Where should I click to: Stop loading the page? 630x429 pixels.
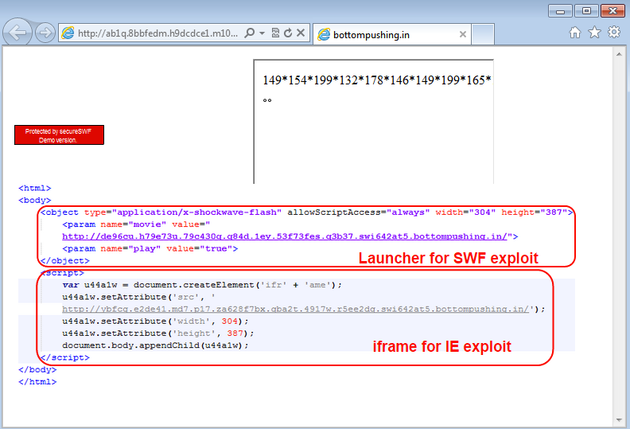(301, 33)
